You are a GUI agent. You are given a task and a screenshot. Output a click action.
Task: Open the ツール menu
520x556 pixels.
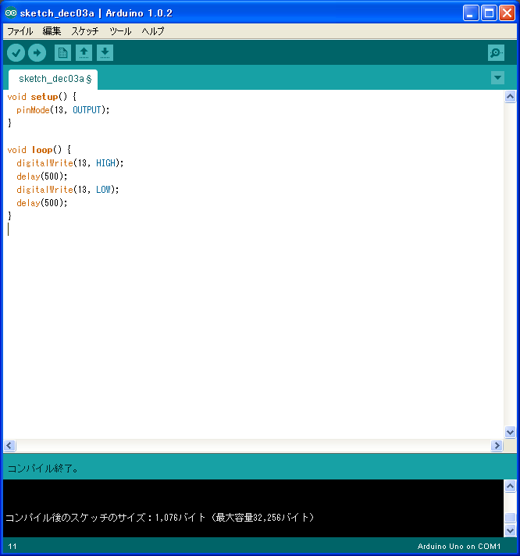tap(120, 31)
